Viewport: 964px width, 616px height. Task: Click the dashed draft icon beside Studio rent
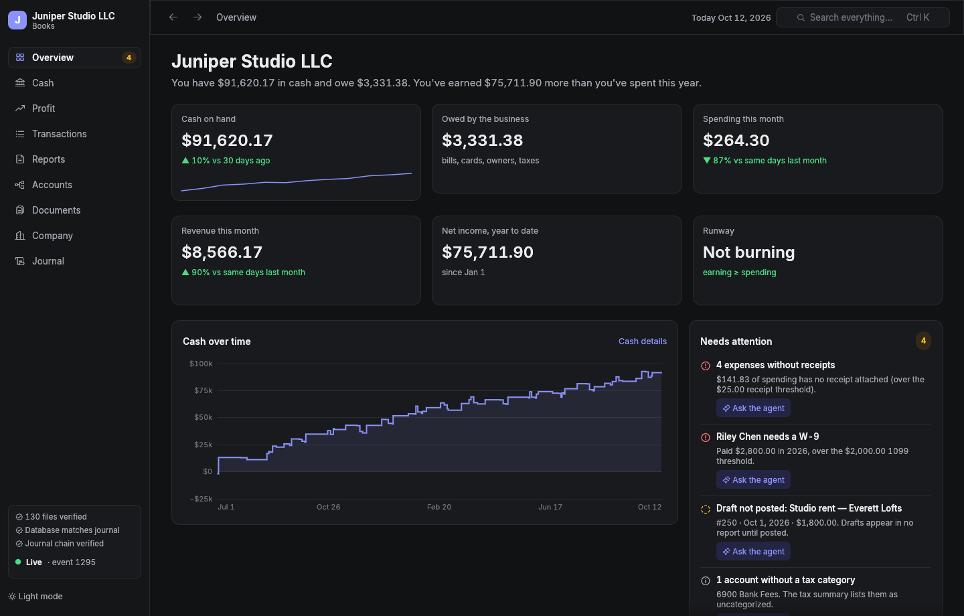pos(706,509)
